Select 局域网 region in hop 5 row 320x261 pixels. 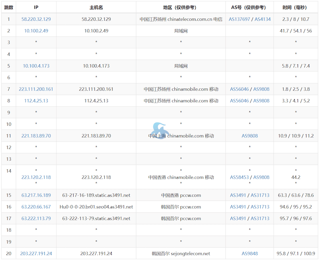click(181, 66)
